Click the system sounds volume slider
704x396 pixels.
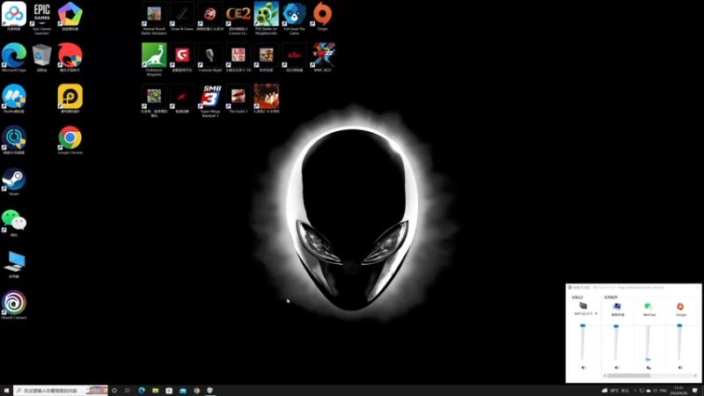[x=616, y=342]
